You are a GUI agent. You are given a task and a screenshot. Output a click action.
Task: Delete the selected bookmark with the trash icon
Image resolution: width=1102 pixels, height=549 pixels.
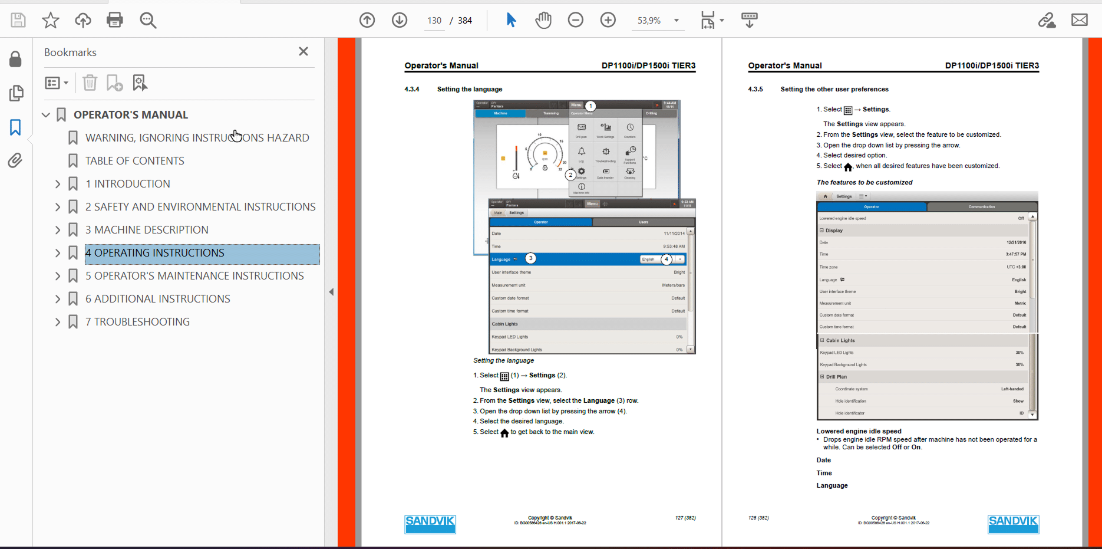(90, 83)
